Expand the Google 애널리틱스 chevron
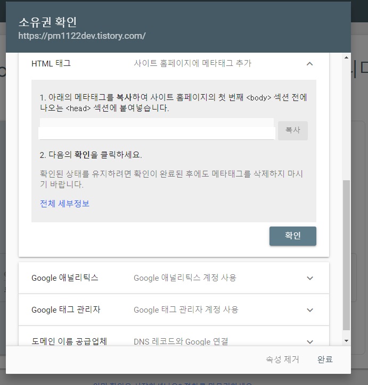The height and width of the screenshot is (385, 368). 310,278
